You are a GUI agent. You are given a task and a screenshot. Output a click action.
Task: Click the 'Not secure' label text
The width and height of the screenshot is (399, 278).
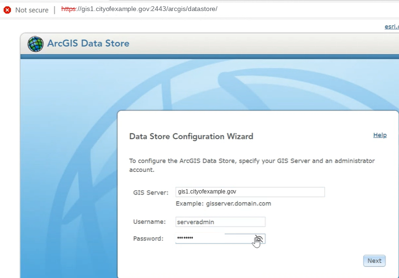point(32,10)
